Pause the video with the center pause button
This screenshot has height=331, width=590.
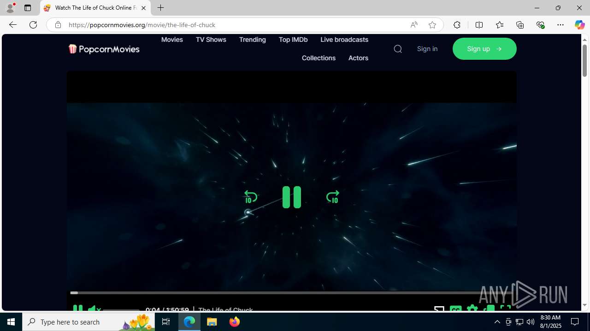tap(292, 197)
